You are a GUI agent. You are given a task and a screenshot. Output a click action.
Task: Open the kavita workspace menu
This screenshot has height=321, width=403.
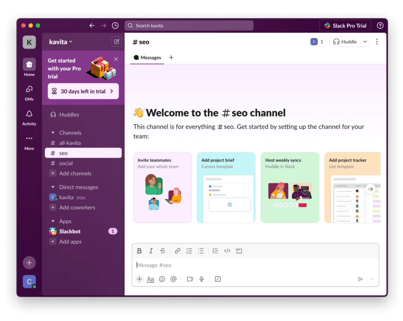[x=61, y=42]
